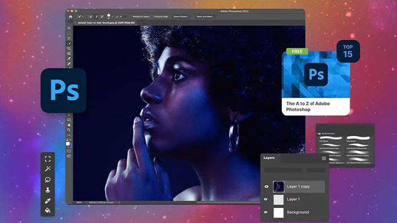
Task: Open the tool preset picker arrow beside the brush icon
Action: point(83,17)
